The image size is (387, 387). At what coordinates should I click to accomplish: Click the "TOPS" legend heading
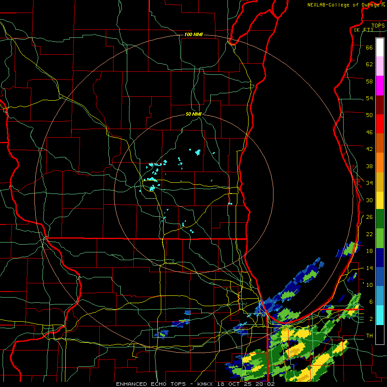(x=378, y=25)
